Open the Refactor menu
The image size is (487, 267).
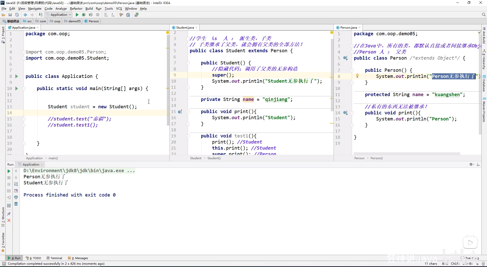click(76, 8)
